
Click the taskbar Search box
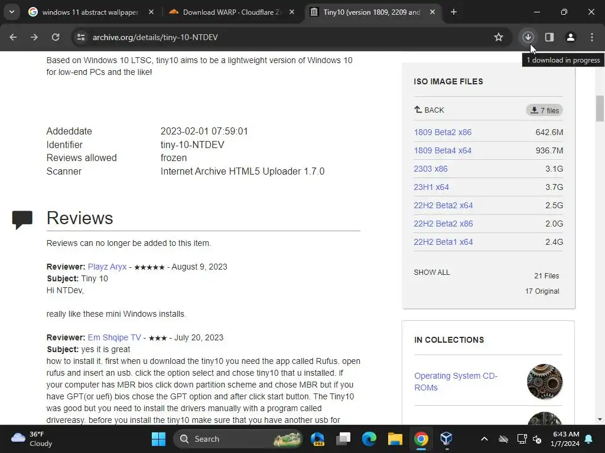coord(238,439)
